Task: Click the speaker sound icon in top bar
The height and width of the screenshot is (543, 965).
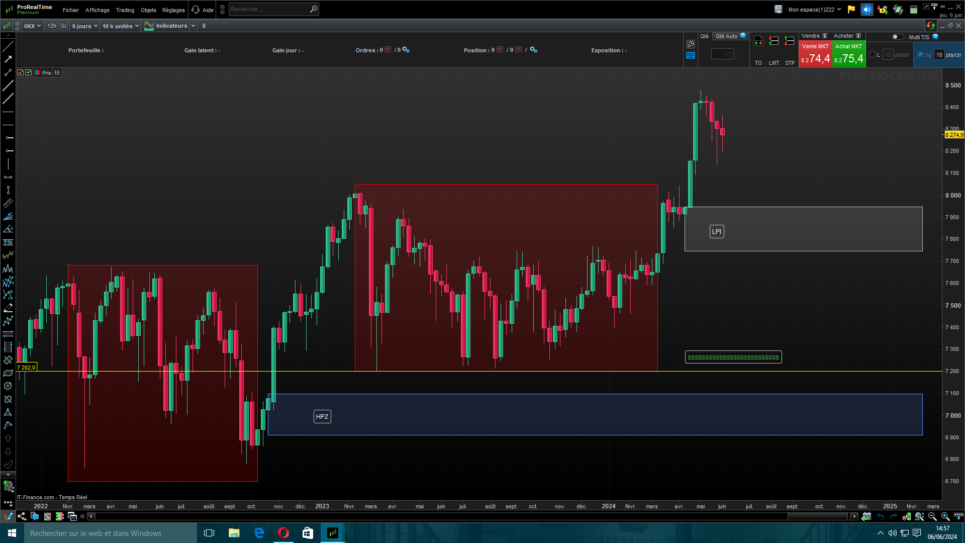Action: (866, 10)
